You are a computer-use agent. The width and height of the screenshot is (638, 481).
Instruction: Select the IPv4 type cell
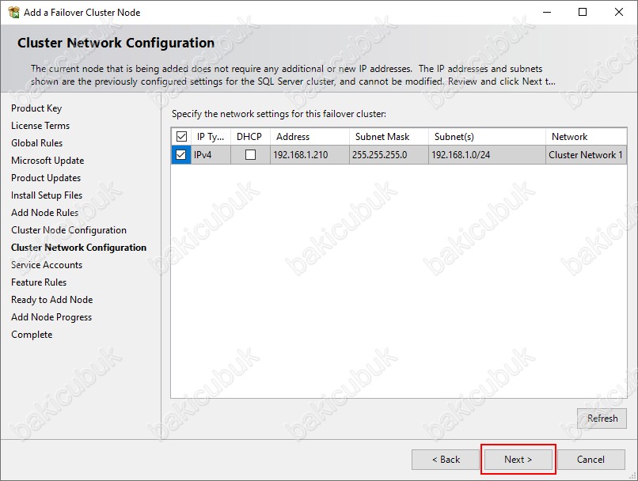click(211, 155)
